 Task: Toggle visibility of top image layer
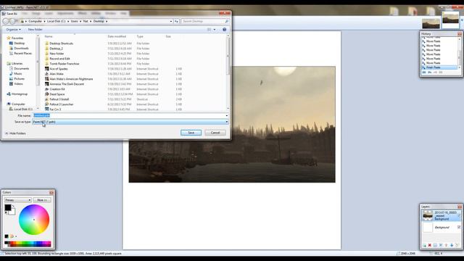(x=459, y=216)
